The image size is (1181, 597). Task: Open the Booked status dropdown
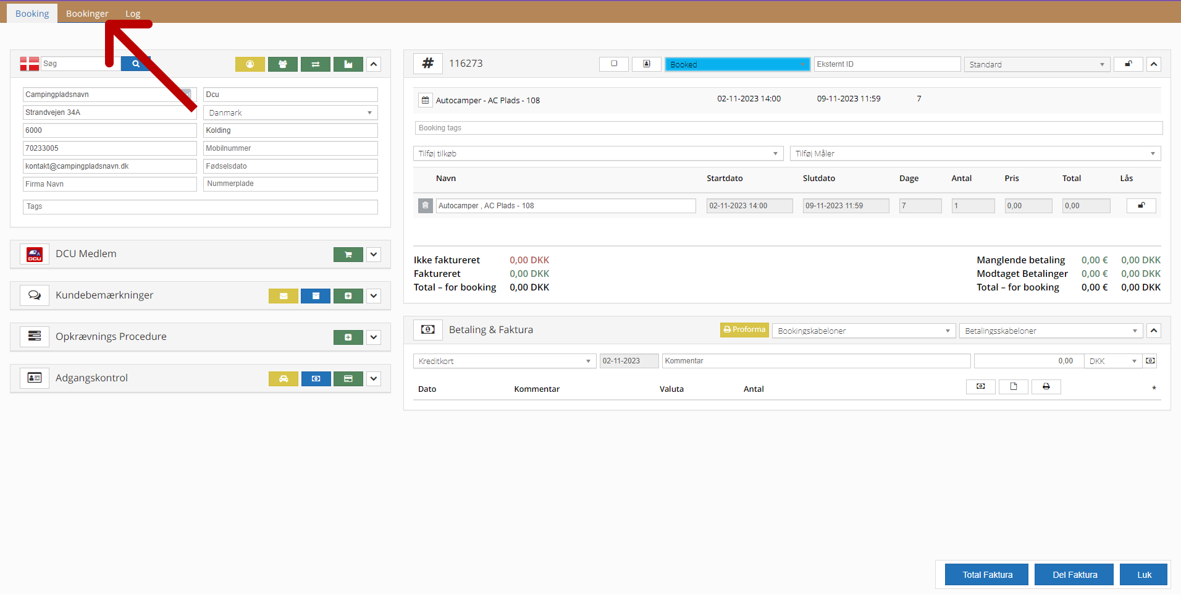tap(737, 64)
